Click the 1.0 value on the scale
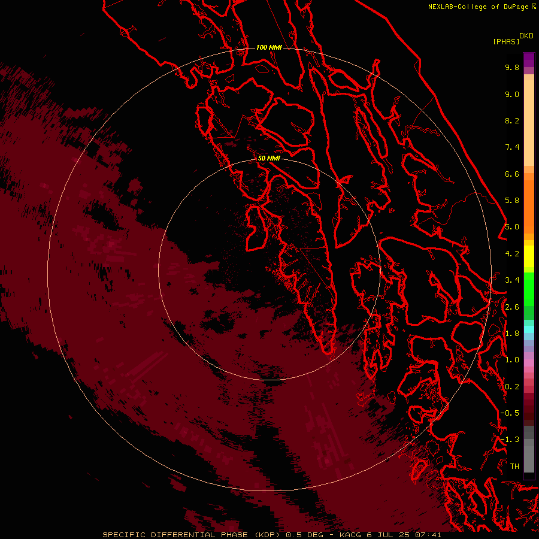539x539 pixels. coord(512,360)
